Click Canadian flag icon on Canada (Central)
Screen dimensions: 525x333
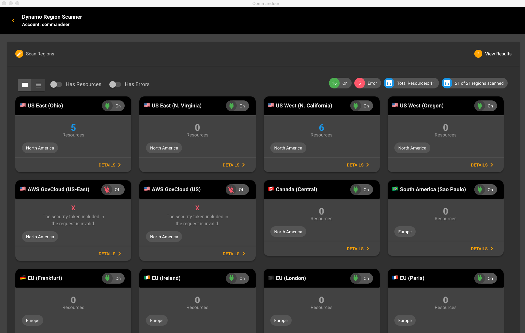(x=271, y=189)
